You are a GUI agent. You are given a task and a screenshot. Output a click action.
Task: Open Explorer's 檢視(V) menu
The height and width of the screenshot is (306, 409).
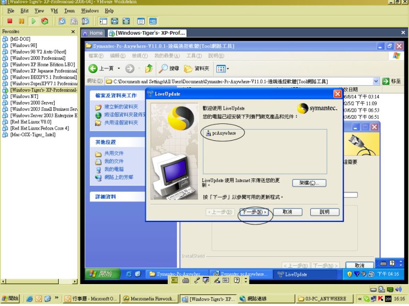140,56
